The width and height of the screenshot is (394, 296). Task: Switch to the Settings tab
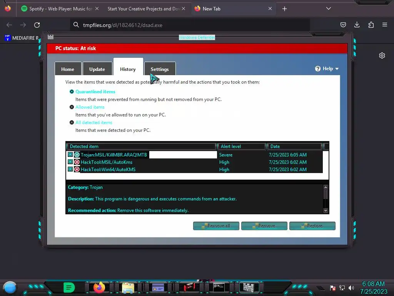160,69
